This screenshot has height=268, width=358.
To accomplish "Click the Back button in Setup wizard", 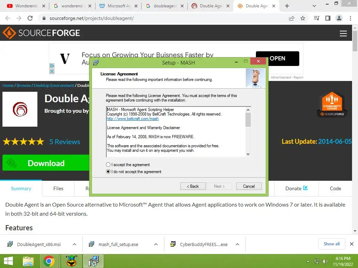I will 193,186.
